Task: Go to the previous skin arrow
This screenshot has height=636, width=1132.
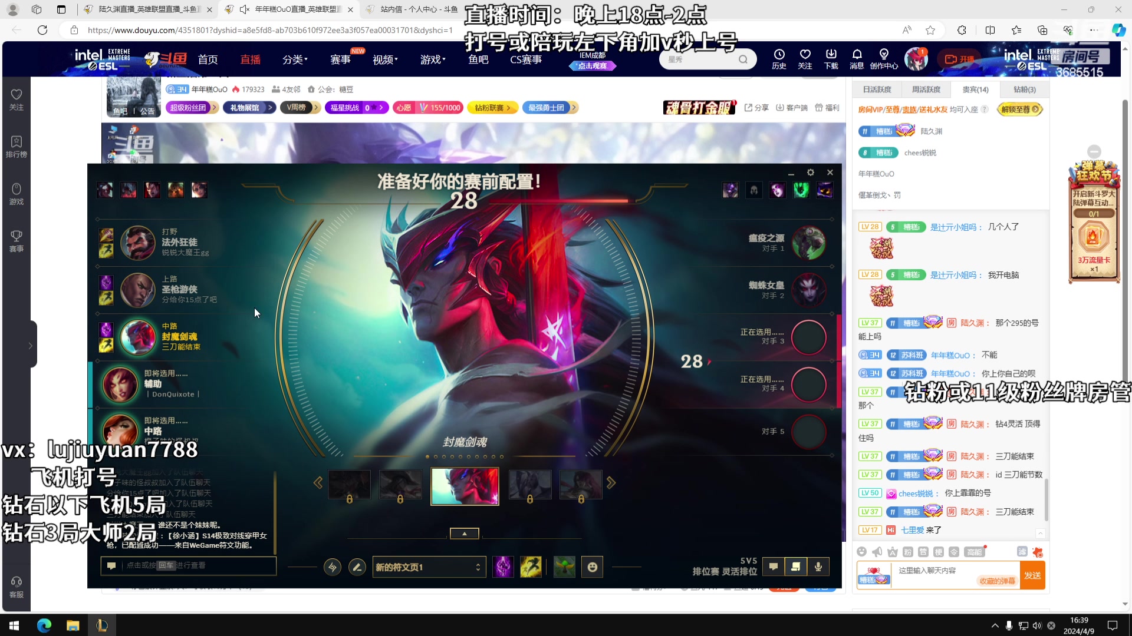Action: coord(318,483)
